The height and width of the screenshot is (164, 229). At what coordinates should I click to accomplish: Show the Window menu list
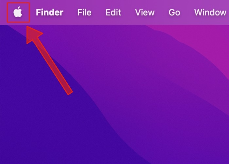[x=210, y=12]
